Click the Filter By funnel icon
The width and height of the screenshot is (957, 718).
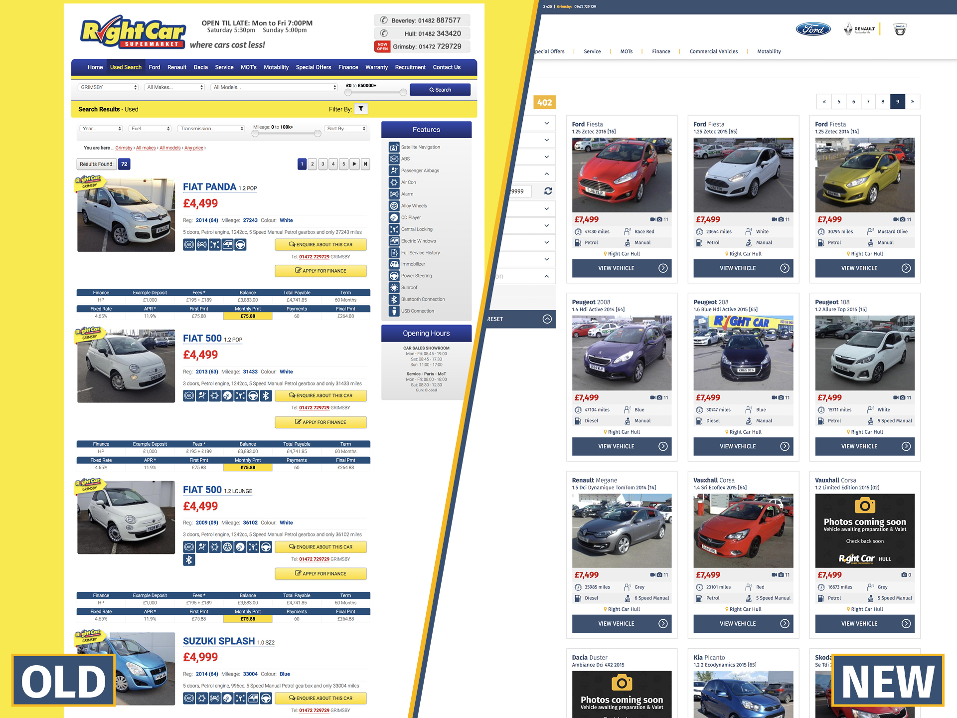tap(361, 109)
